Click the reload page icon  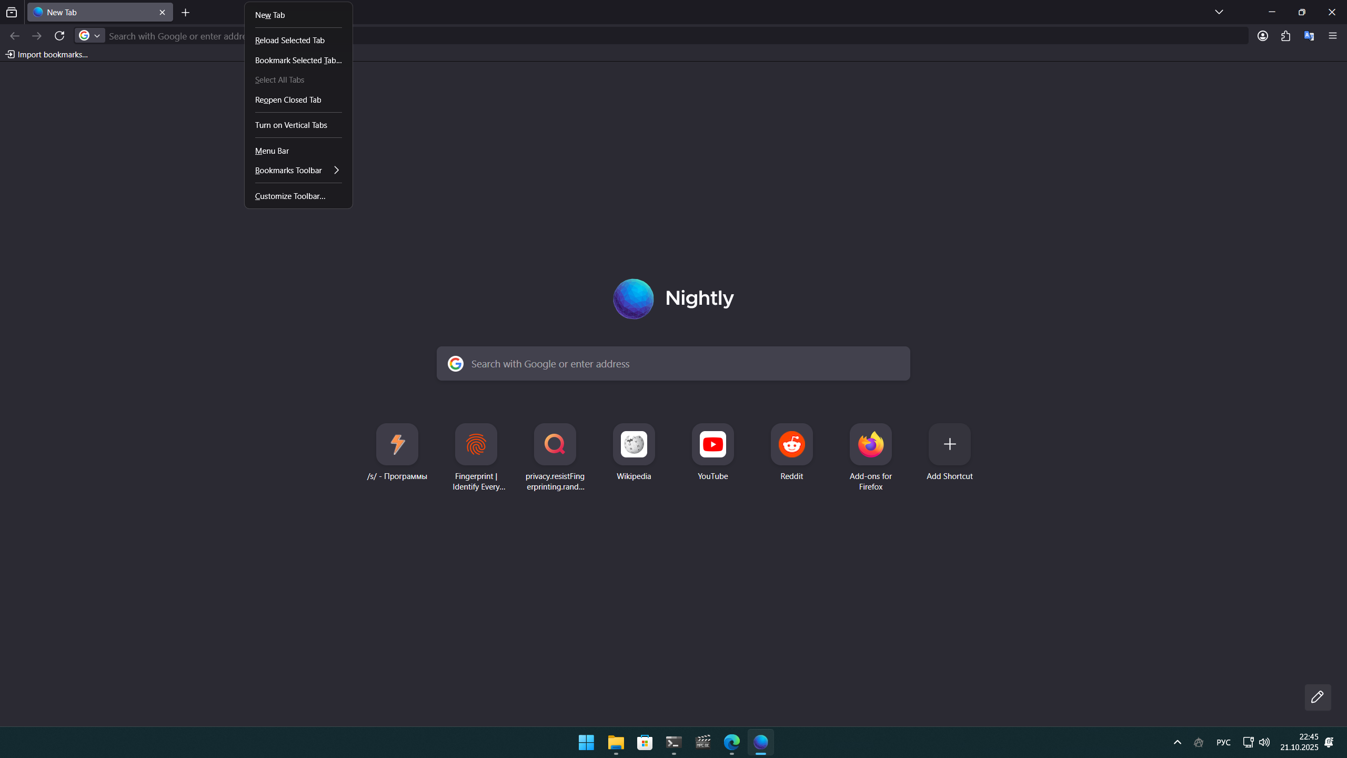tap(59, 36)
